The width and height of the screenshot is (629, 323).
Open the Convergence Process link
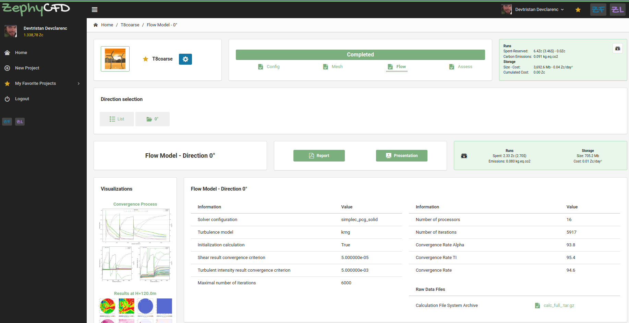pos(135,204)
